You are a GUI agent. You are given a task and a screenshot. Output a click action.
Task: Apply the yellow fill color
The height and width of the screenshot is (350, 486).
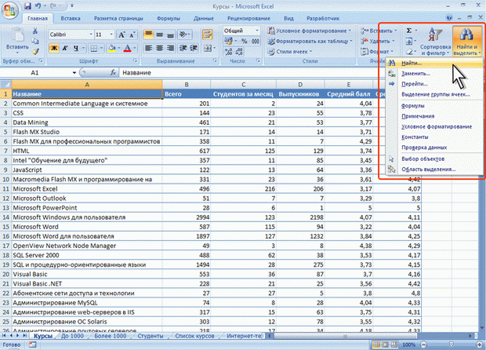(x=111, y=48)
